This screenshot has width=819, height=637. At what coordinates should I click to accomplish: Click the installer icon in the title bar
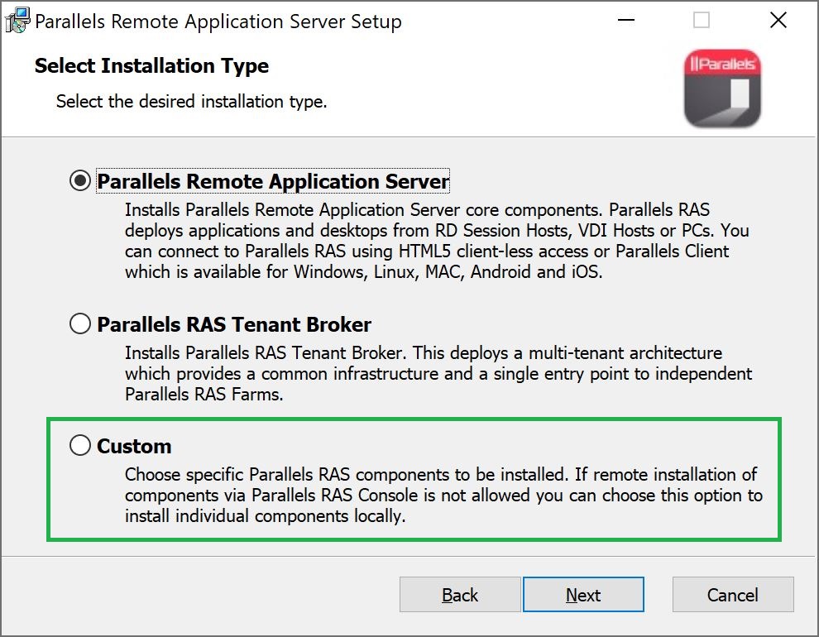click(17, 20)
